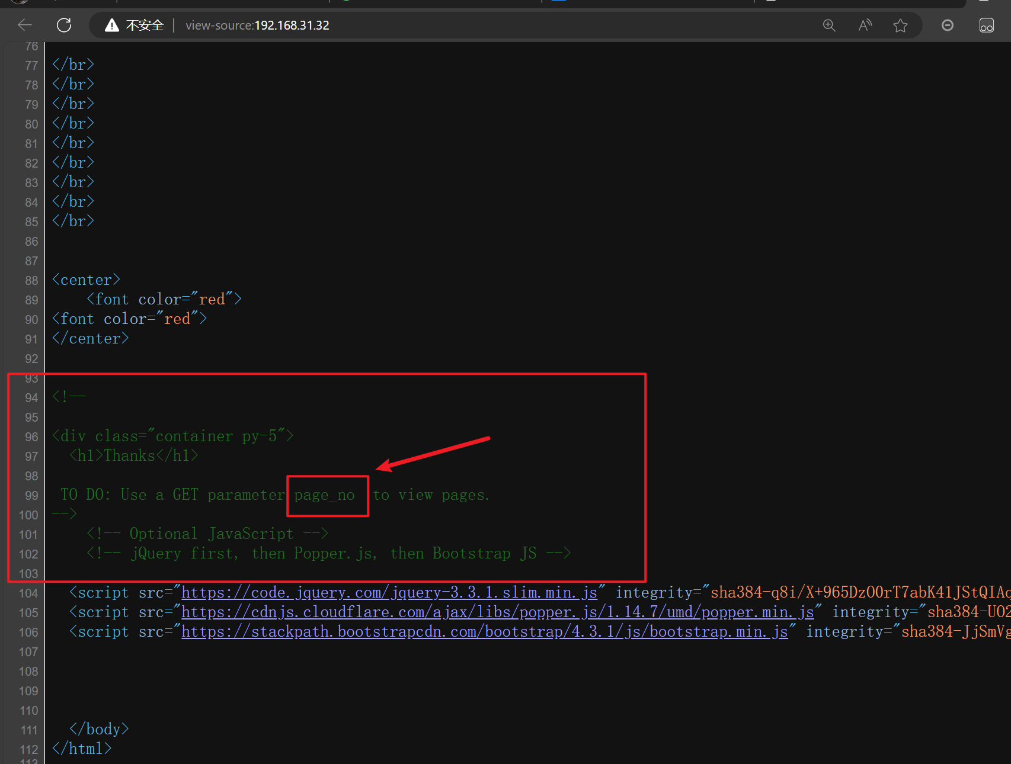Screen dimensions: 1011x764
Task: Click the '<div class="container py-5">' line
Action: (173, 436)
